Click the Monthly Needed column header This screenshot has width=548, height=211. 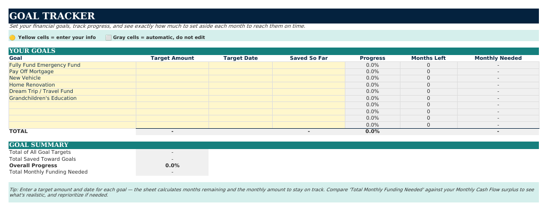click(x=498, y=58)
